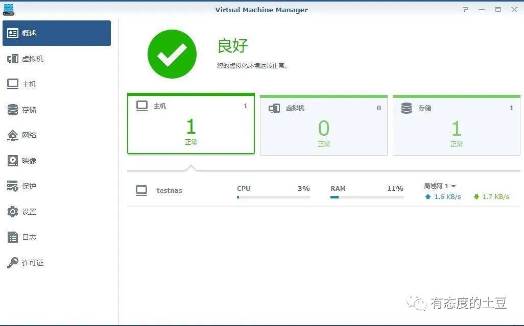The image size is (524, 326).
Task: Click the blue upload arrow icon
Action: (428, 197)
